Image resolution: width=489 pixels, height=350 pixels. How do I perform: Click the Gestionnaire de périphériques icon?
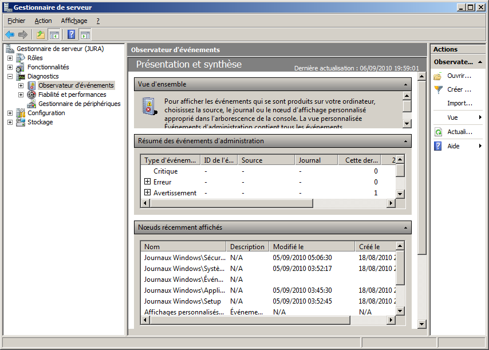pos(31,104)
